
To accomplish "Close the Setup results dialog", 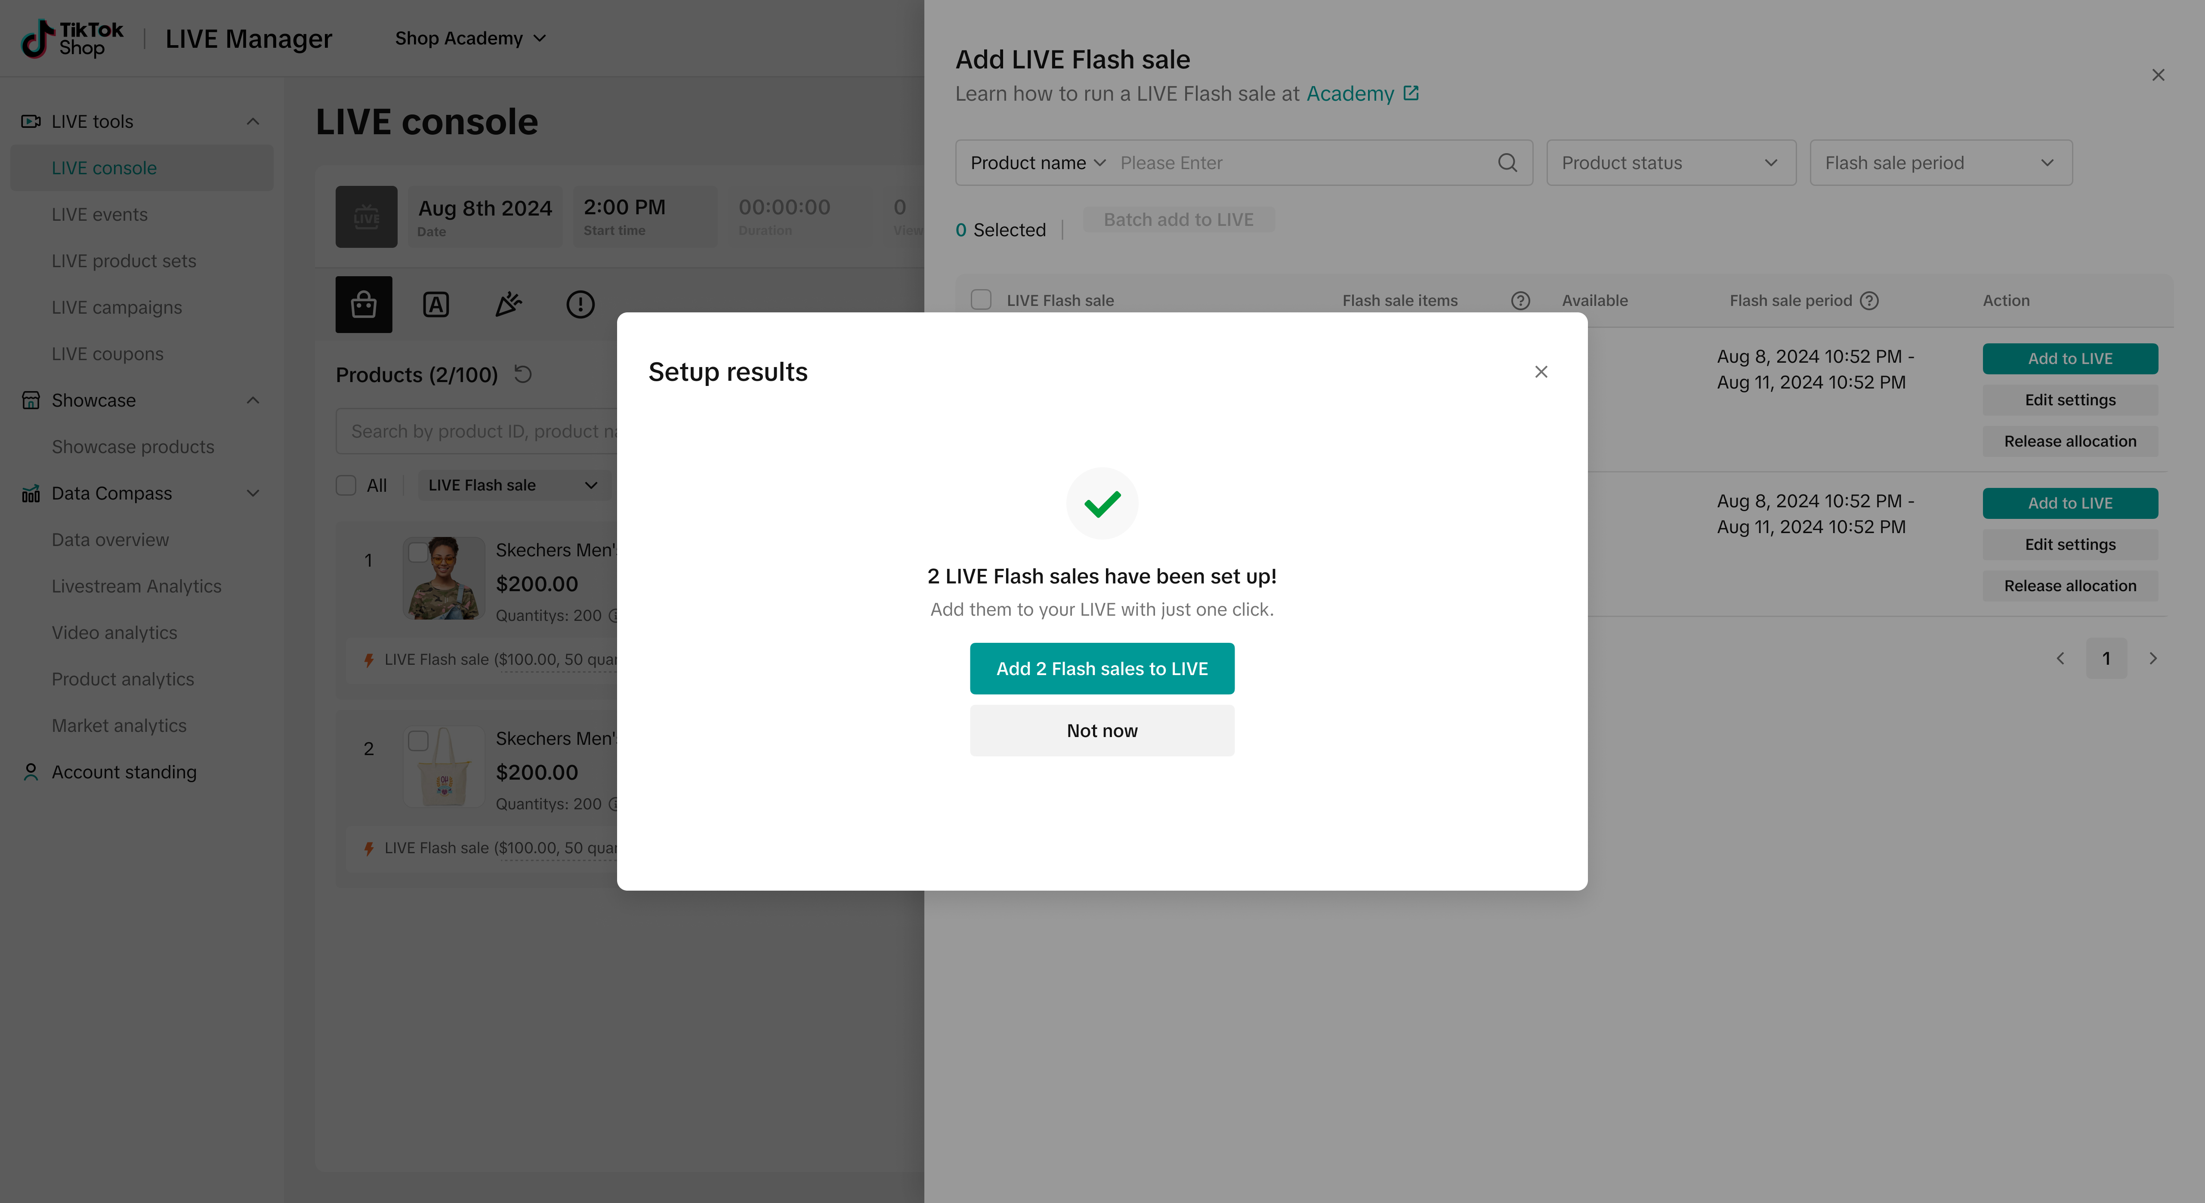I will pyautogui.click(x=1541, y=371).
